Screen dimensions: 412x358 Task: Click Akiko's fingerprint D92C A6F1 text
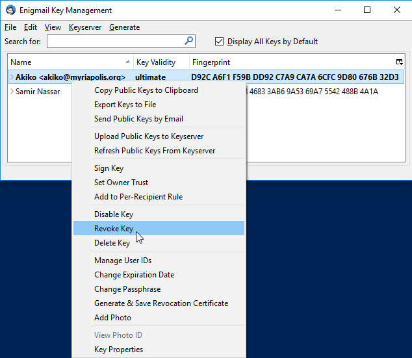(295, 77)
